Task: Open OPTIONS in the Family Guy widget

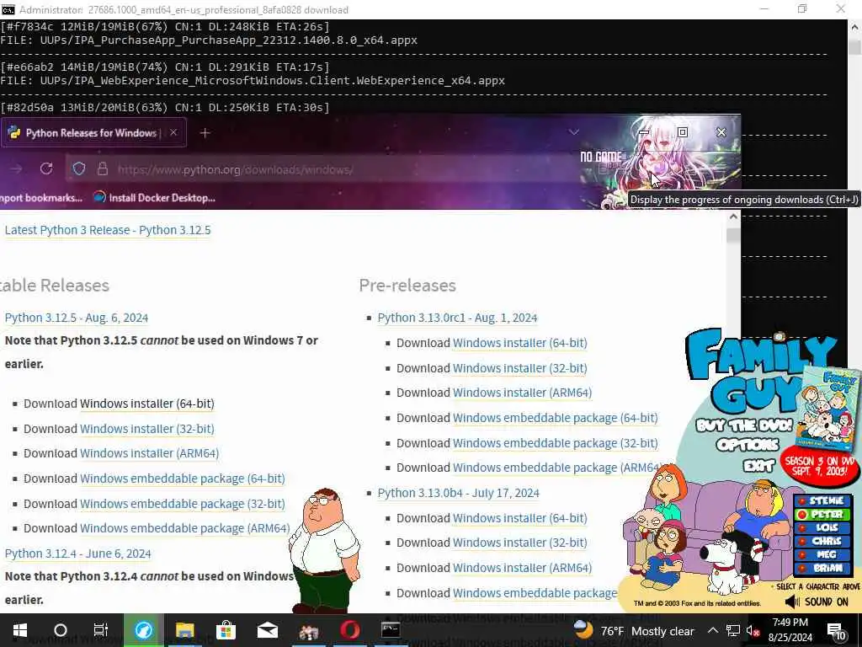Action: coord(748,445)
